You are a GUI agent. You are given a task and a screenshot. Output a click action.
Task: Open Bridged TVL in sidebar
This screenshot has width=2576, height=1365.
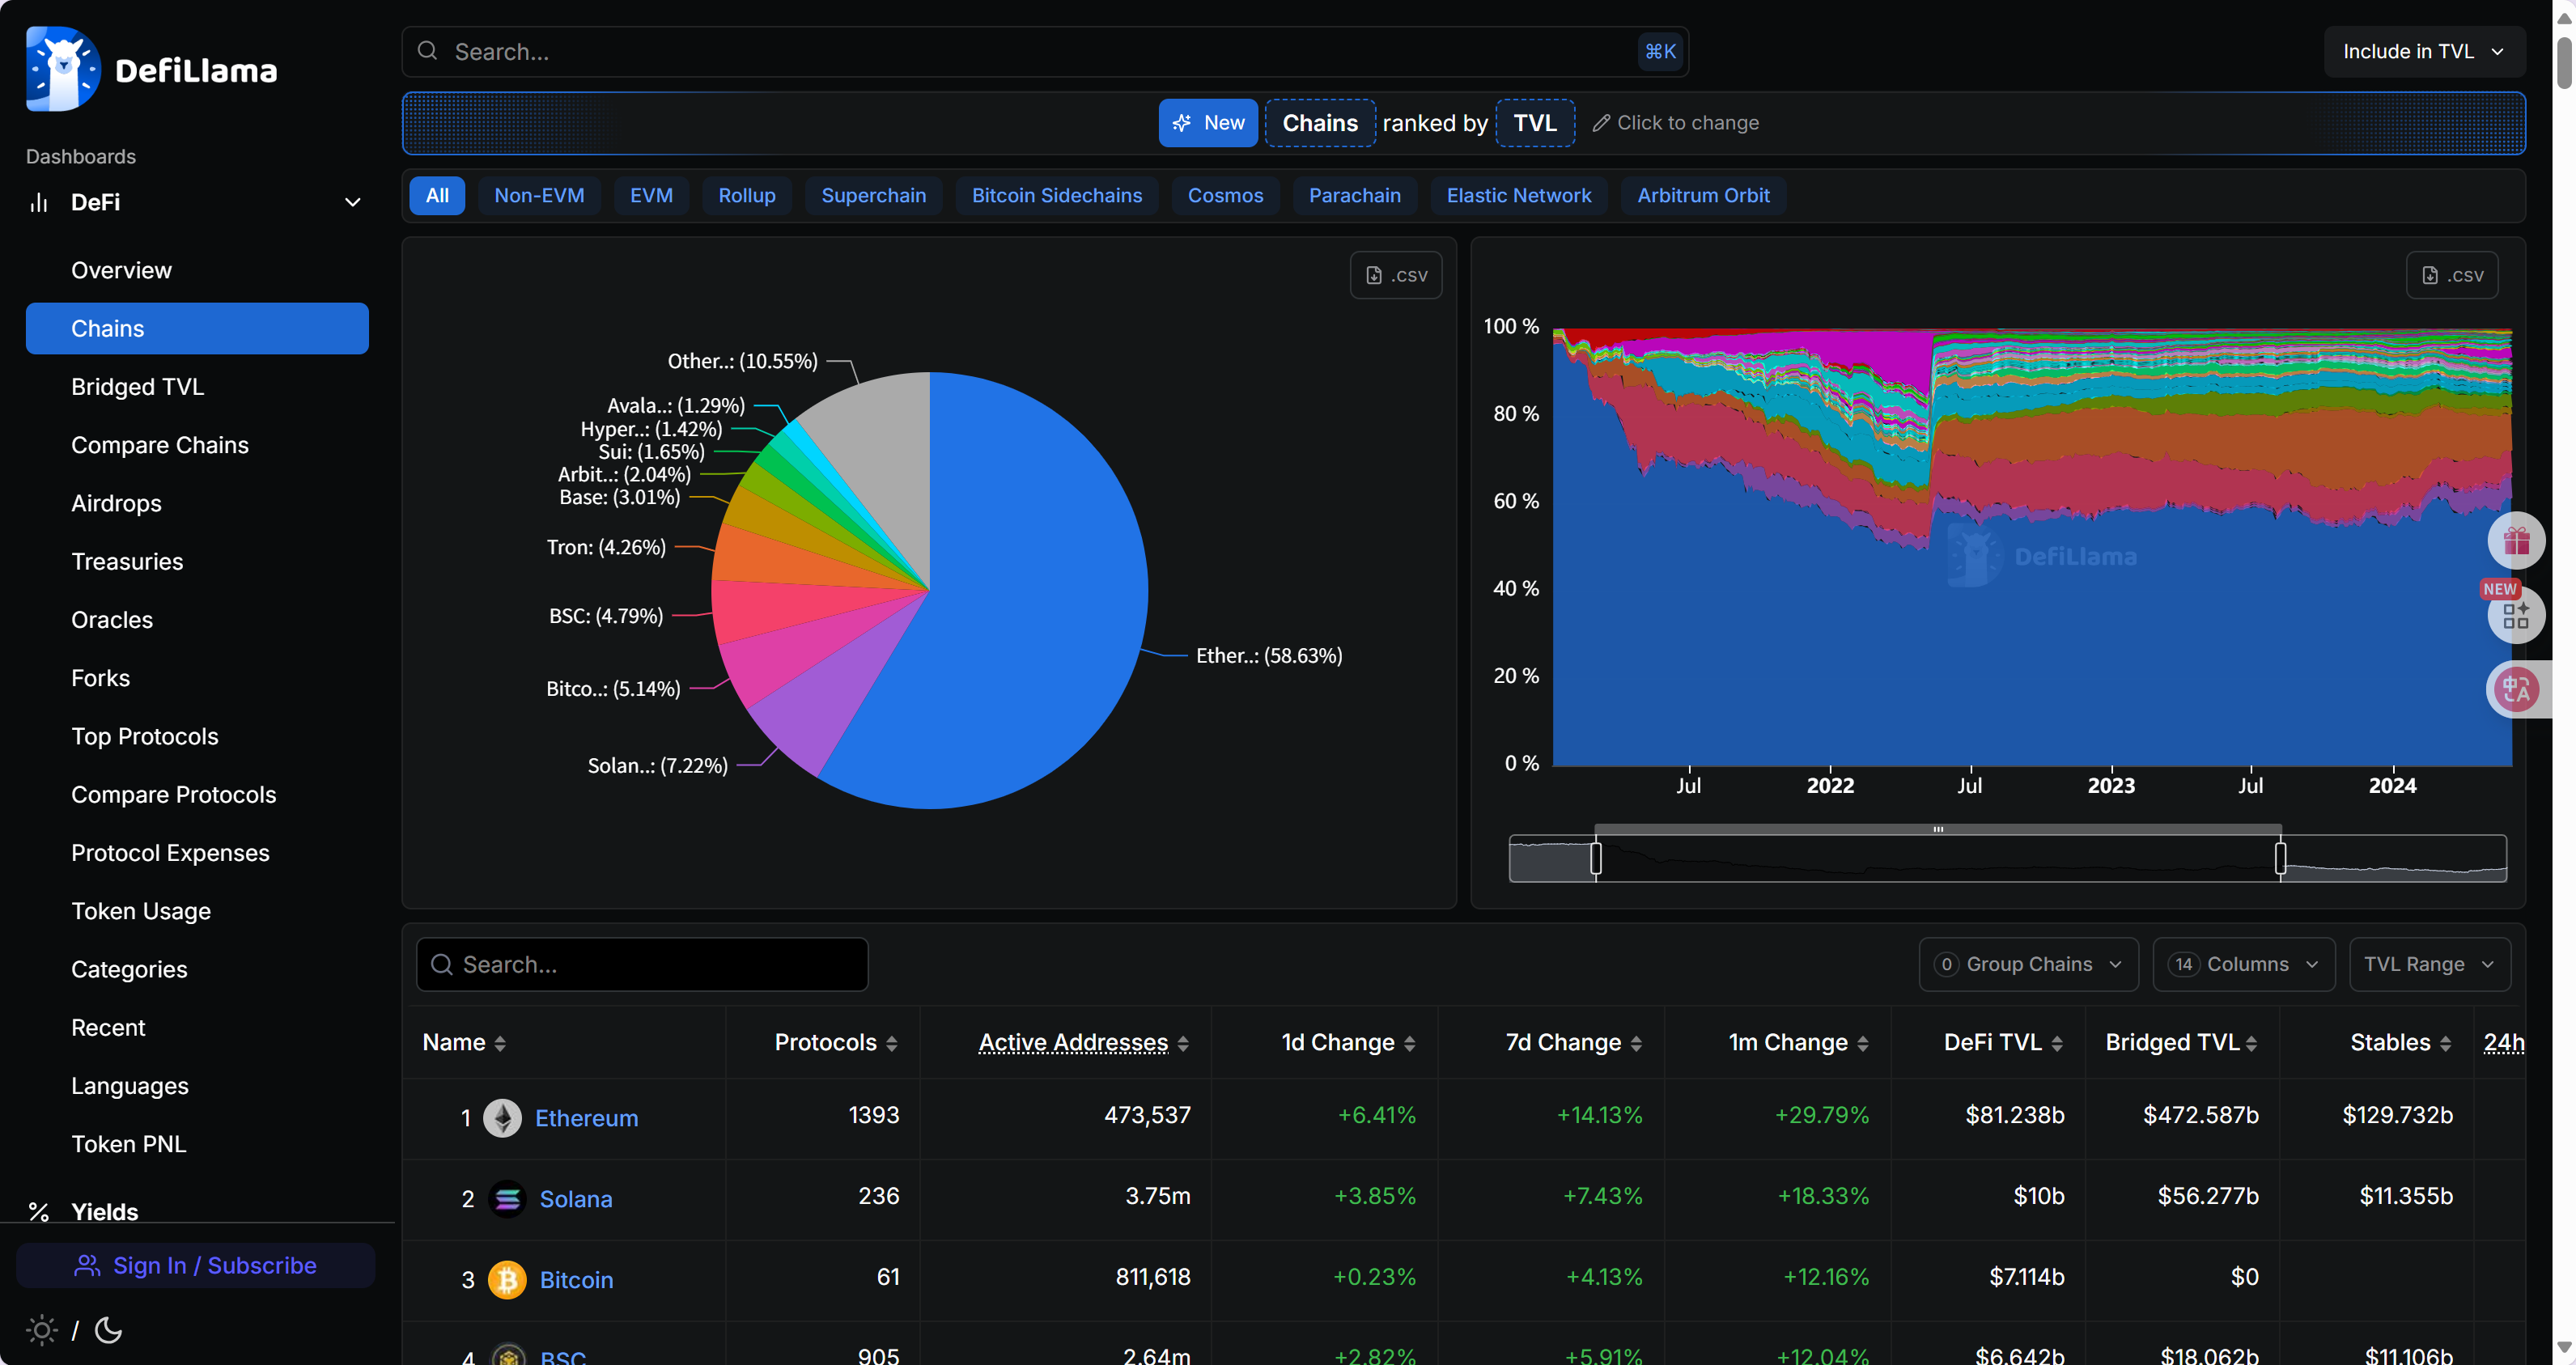pos(197,387)
